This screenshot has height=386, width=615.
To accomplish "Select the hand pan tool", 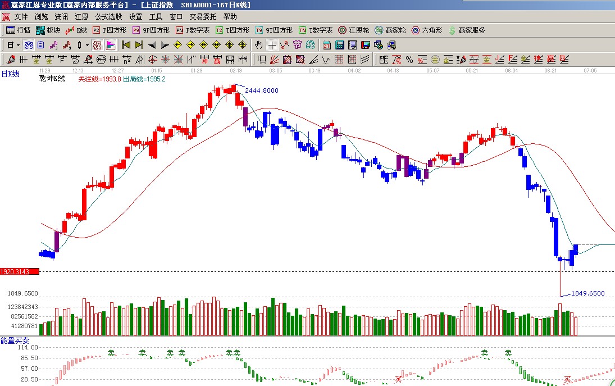I will tap(259, 45).
